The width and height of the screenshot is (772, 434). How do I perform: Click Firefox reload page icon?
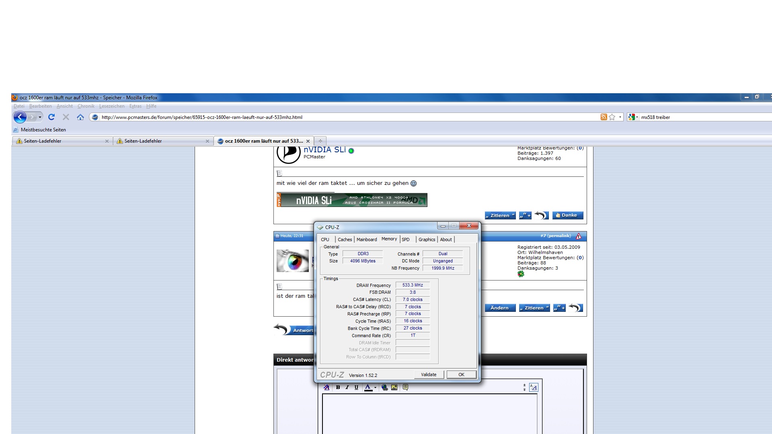click(x=51, y=117)
